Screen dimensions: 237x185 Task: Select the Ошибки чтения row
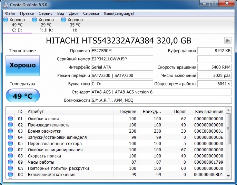[x=116, y=119]
